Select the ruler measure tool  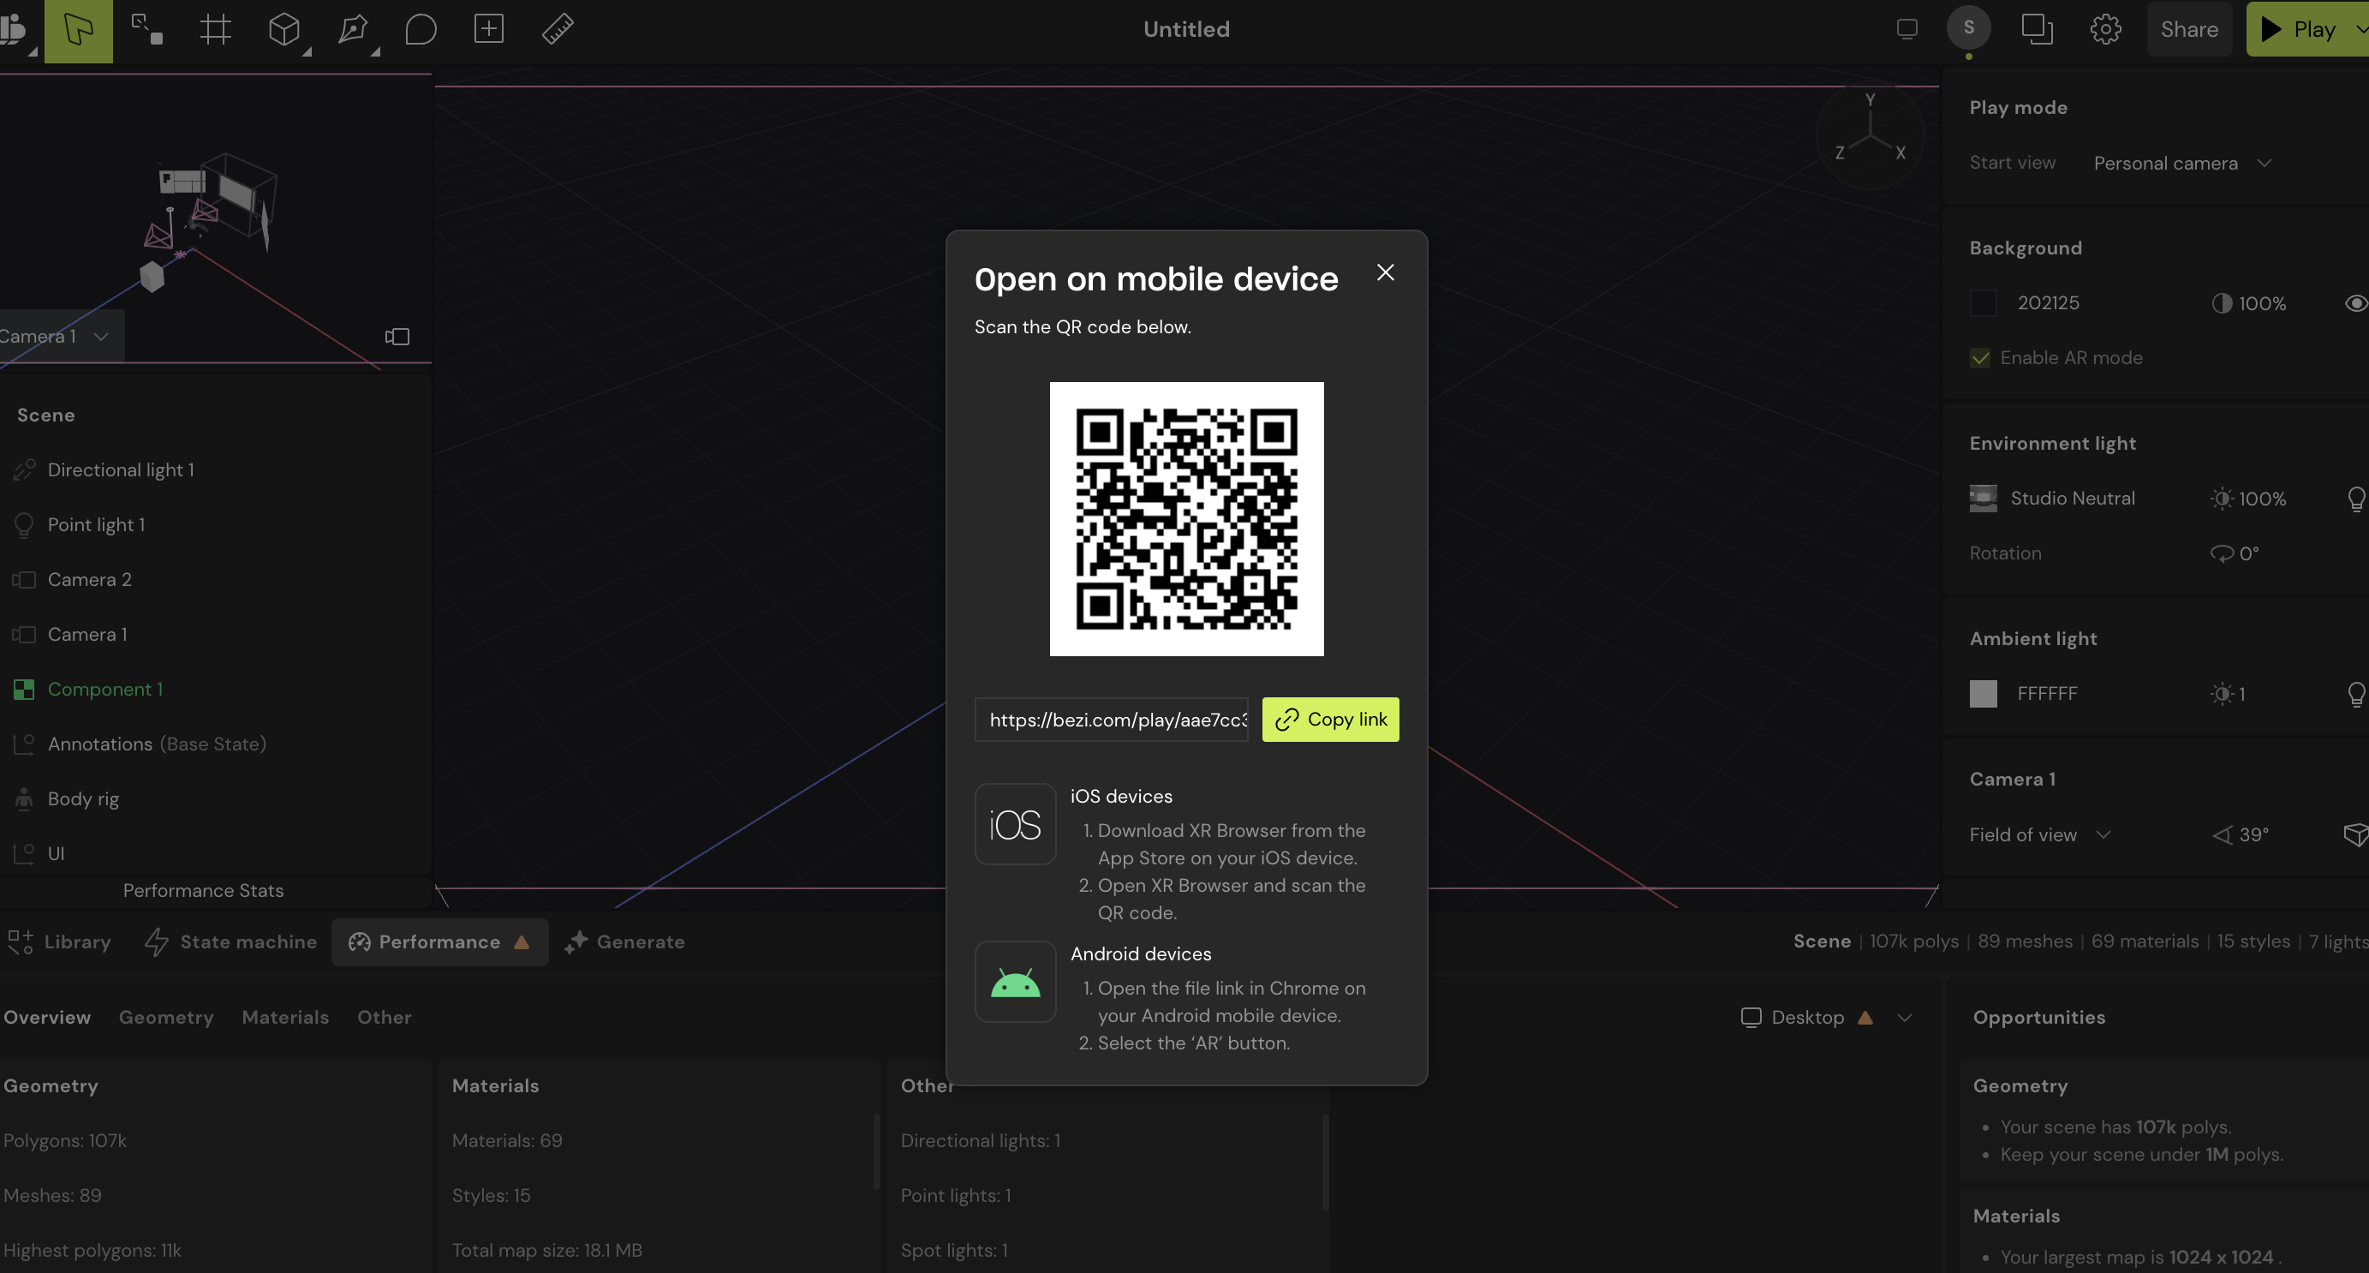(x=558, y=29)
